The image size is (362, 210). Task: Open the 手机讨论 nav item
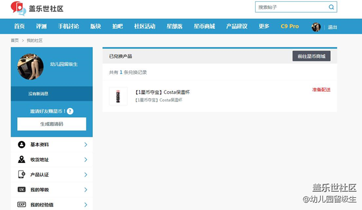69,26
